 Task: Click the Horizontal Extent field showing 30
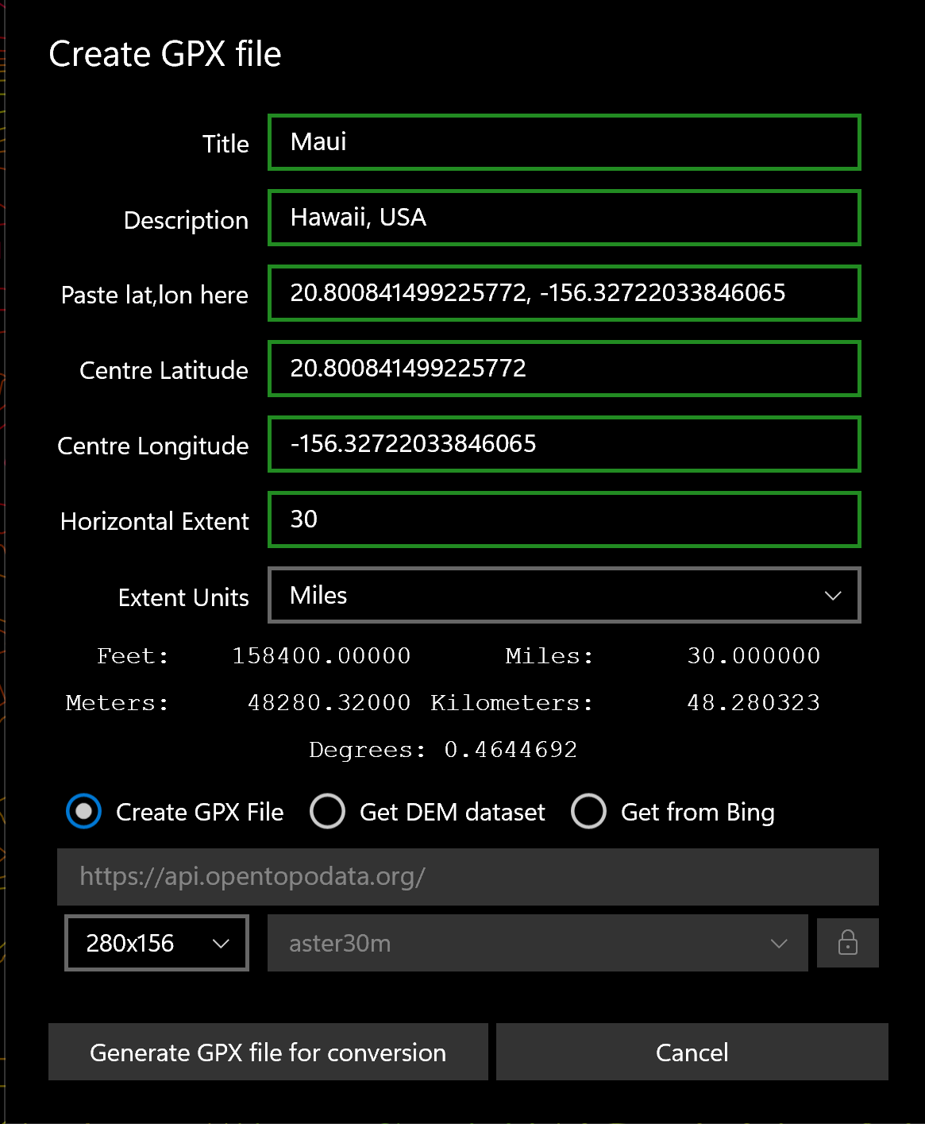[x=565, y=520]
